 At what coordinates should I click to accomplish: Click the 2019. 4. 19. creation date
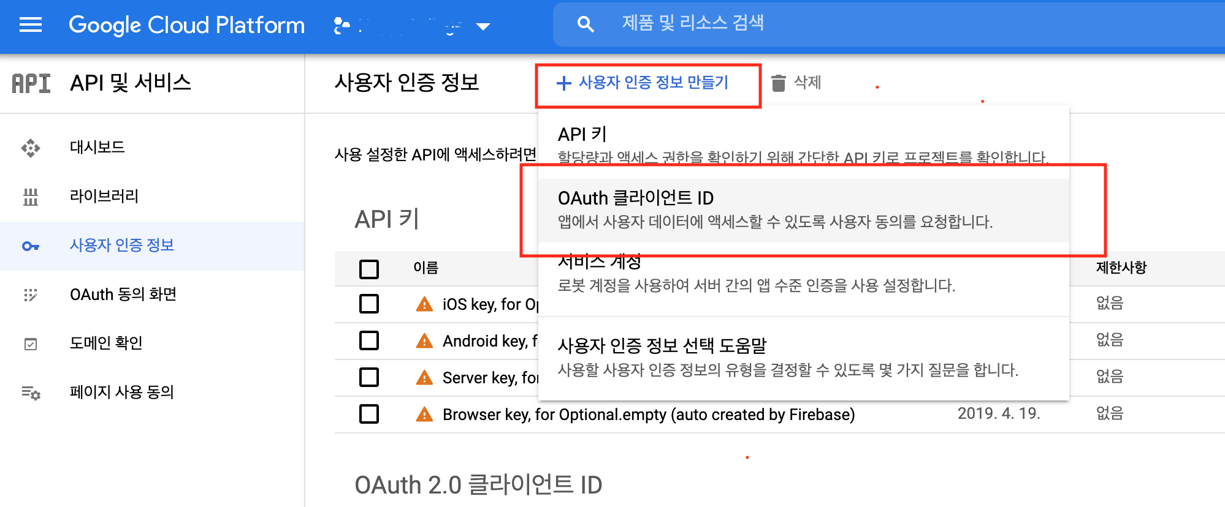click(x=999, y=413)
